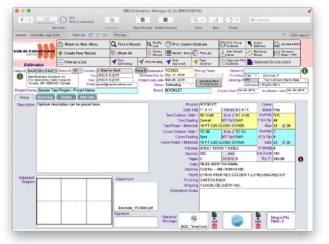Click the dark red info icon beside Sq. Ft.
The width and height of the screenshot is (329, 244).
point(301,159)
